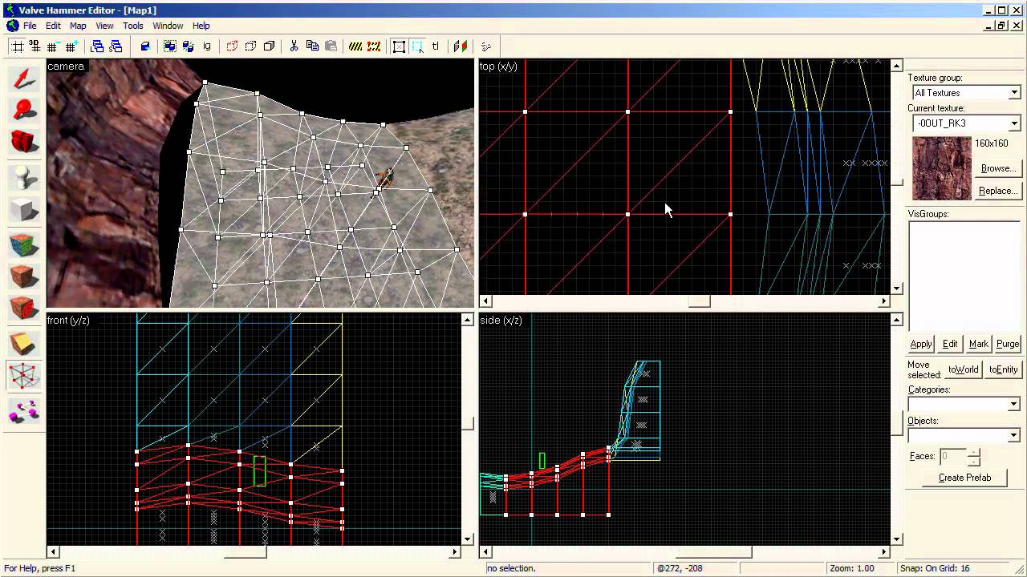1027x577 pixels.
Task: Make the grid smaller
Action: 53,46
